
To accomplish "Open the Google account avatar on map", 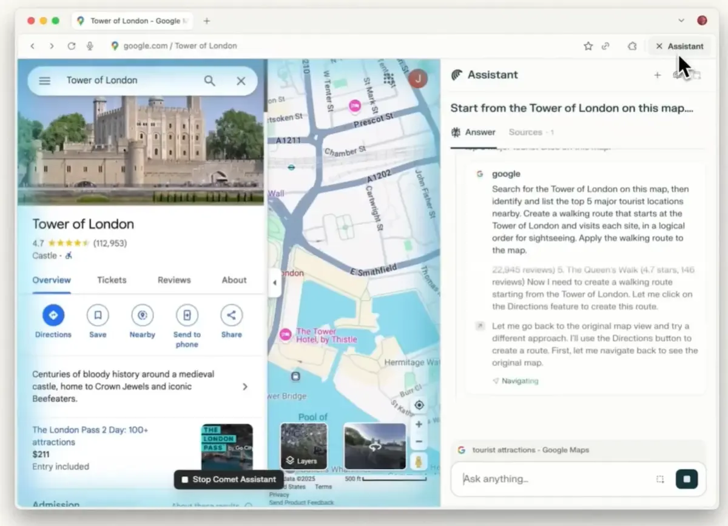I will coord(418,78).
